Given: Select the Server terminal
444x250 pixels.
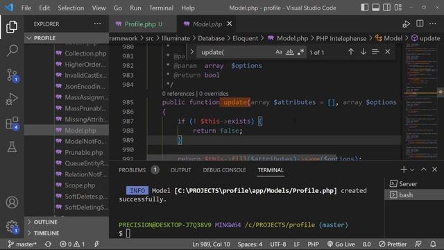Looking at the screenshot, I should [414, 183].
